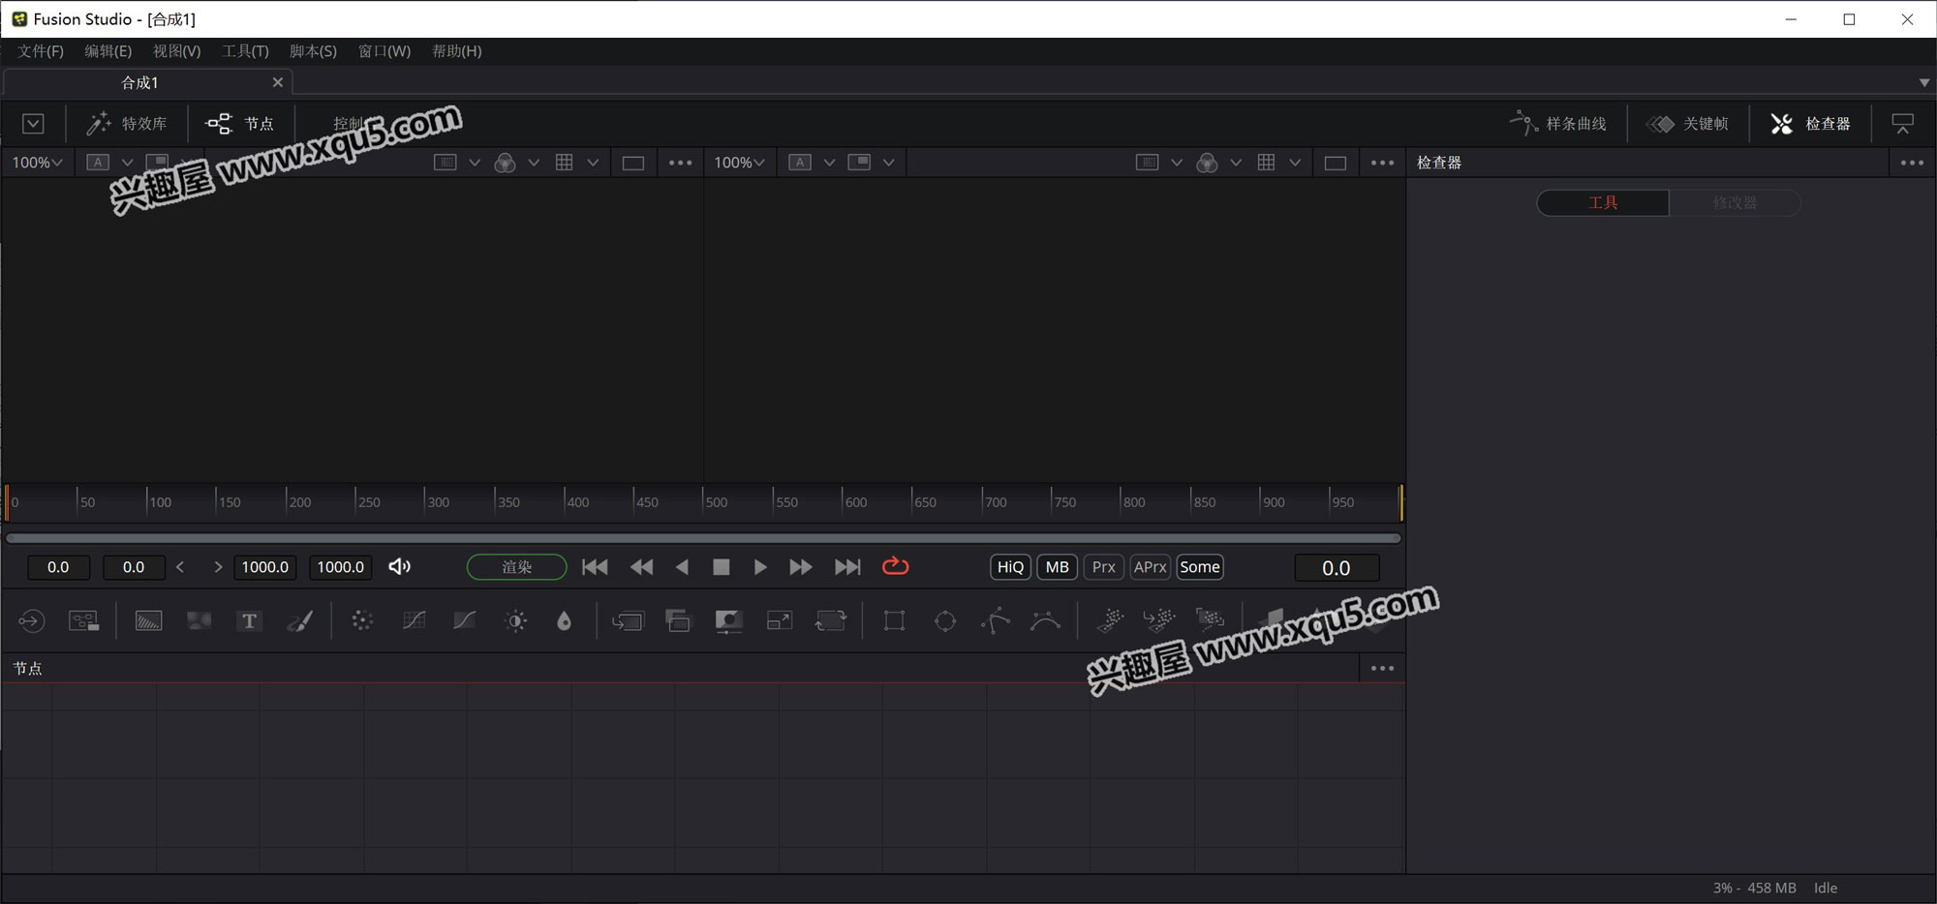The height and width of the screenshot is (904, 1937).
Task: Add the pMerge particle tool
Action: click(x=1159, y=620)
